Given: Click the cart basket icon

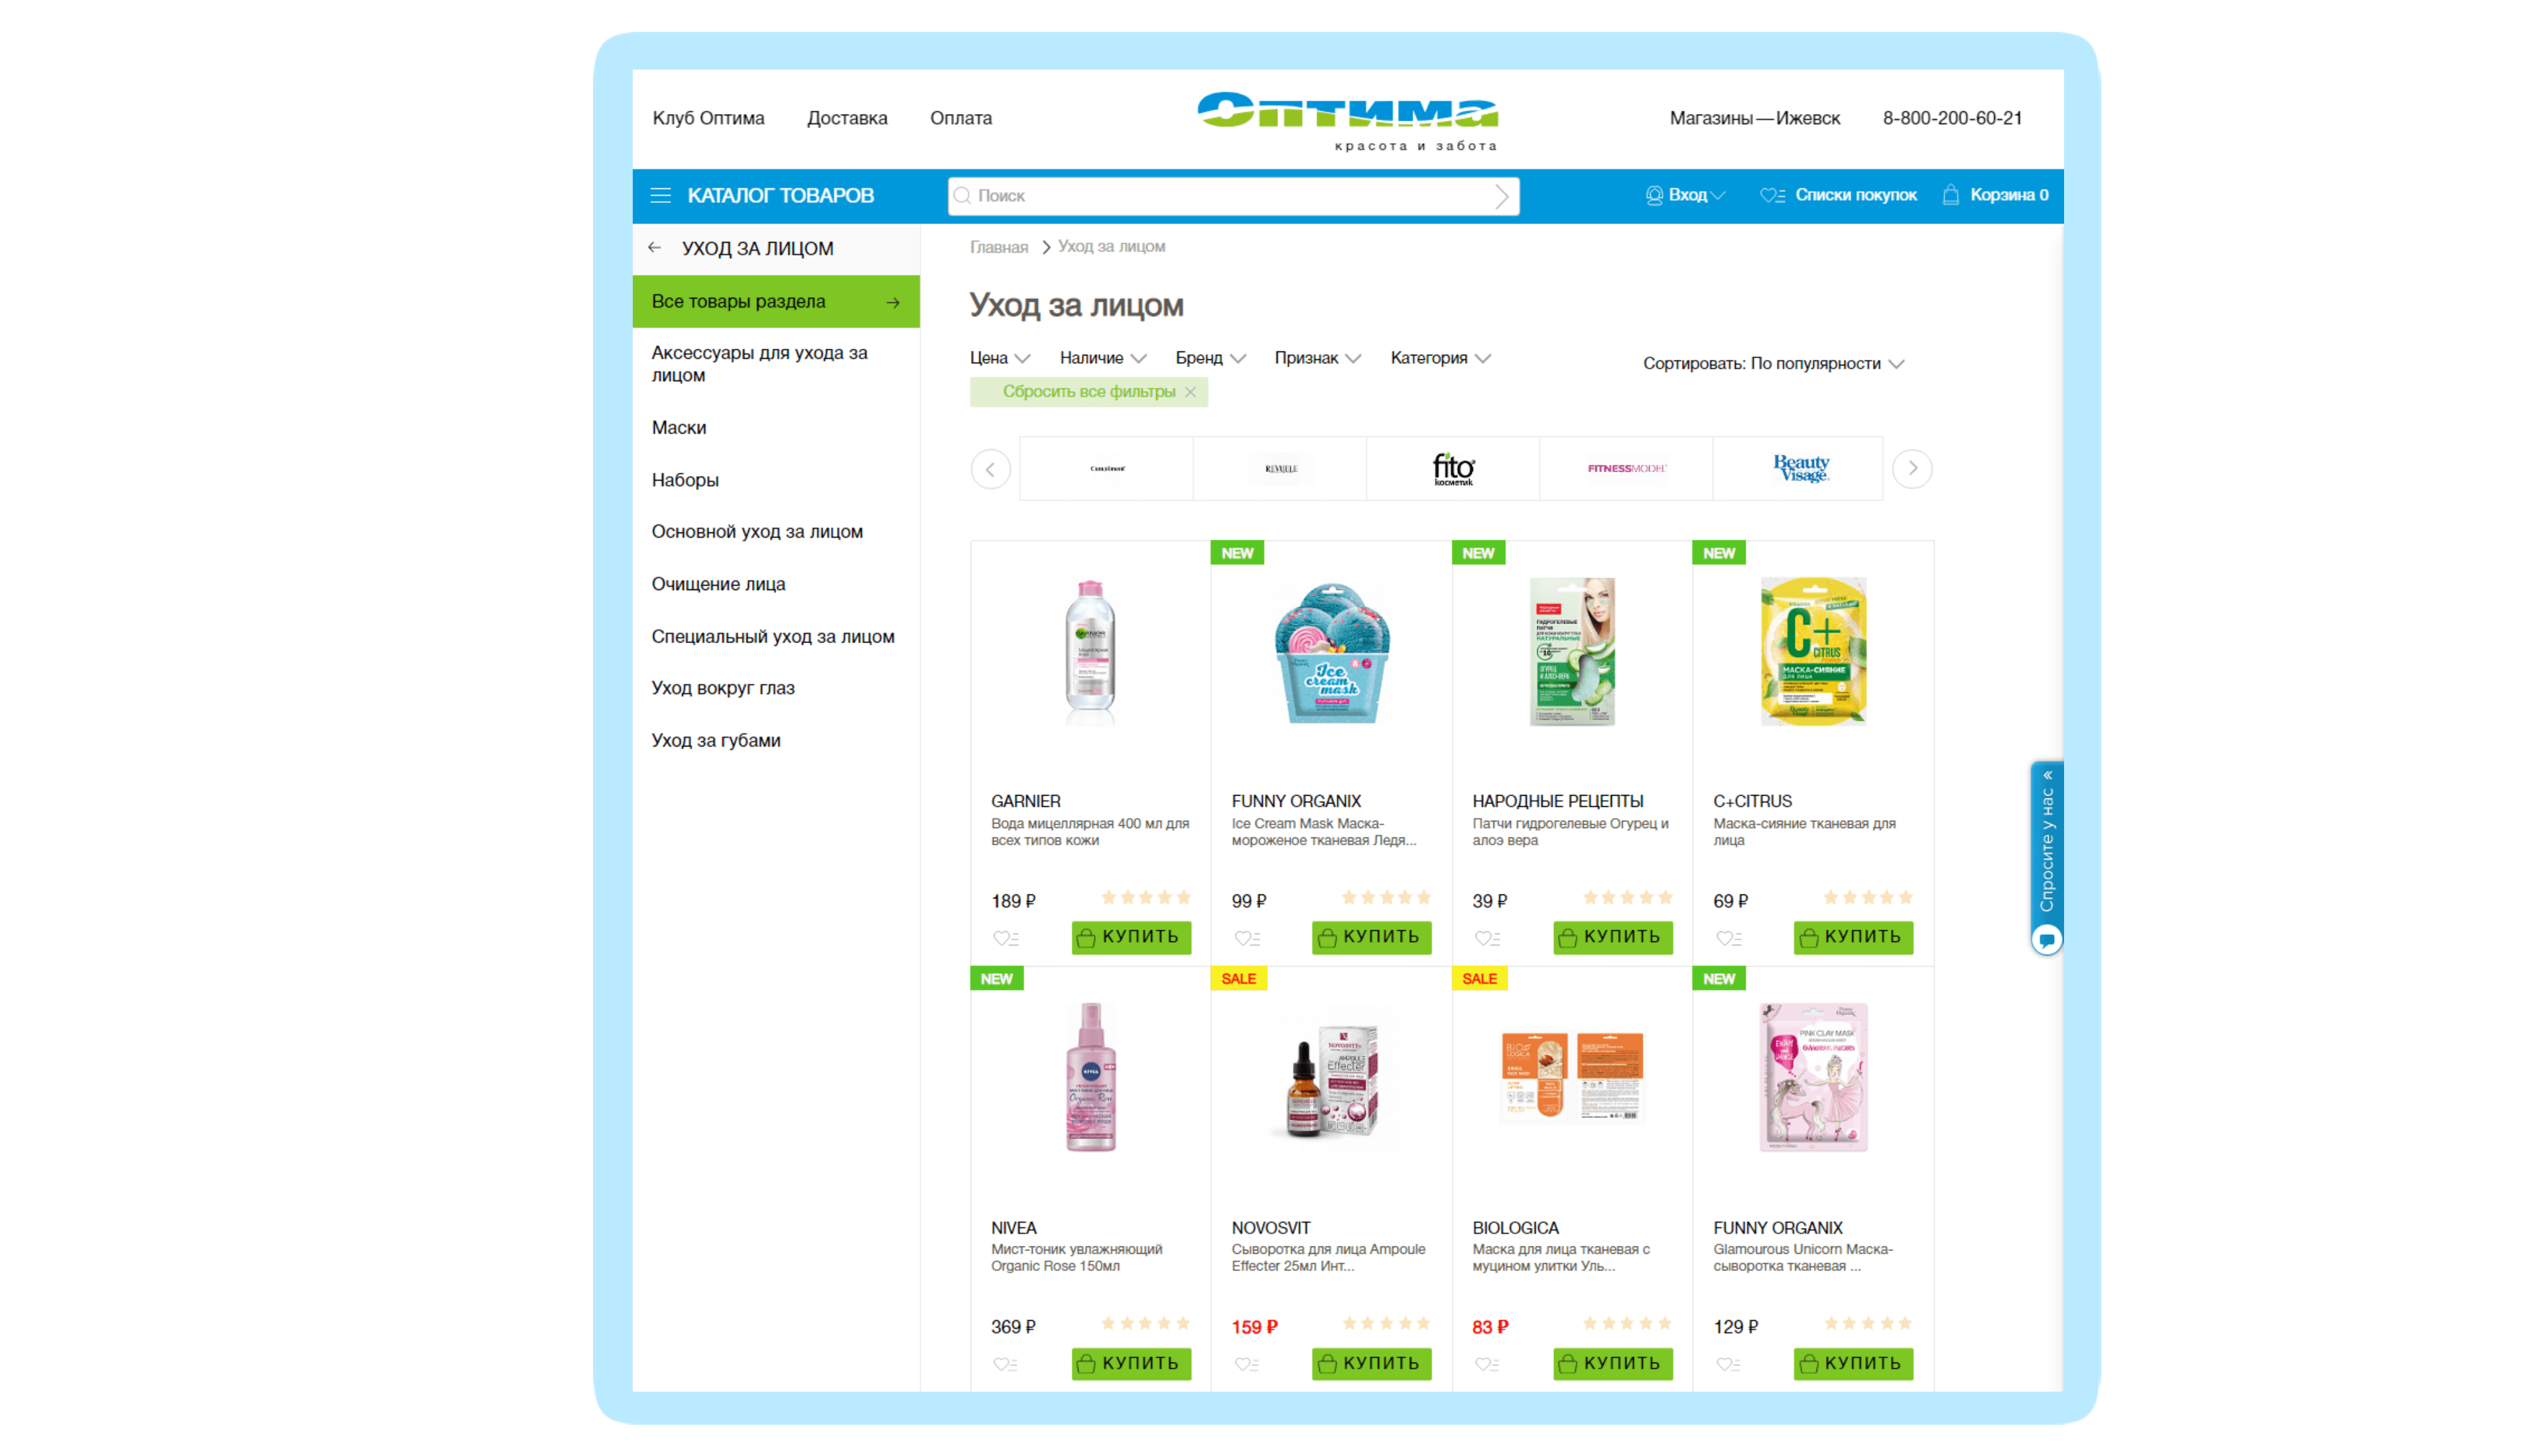Looking at the screenshot, I should (1951, 194).
